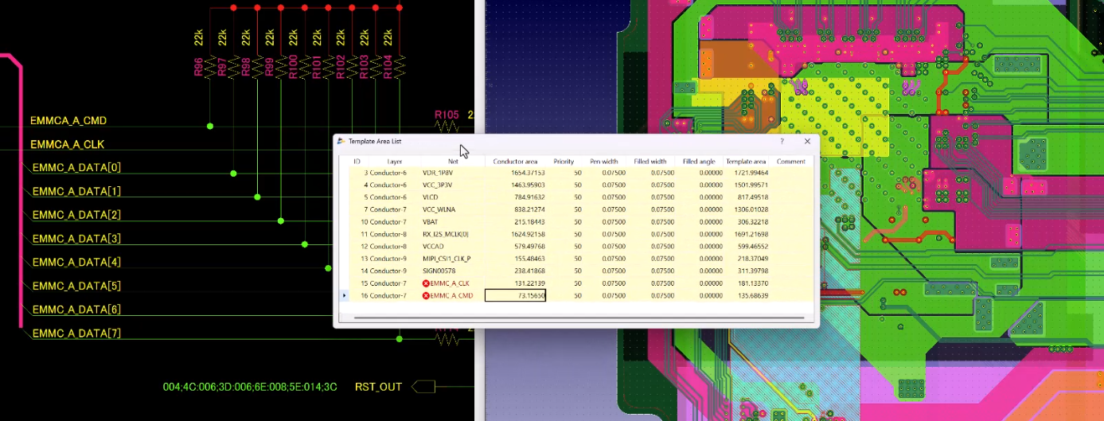
Task: Click the RST_OUT port label in schematic
Action: click(x=378, y=387)
